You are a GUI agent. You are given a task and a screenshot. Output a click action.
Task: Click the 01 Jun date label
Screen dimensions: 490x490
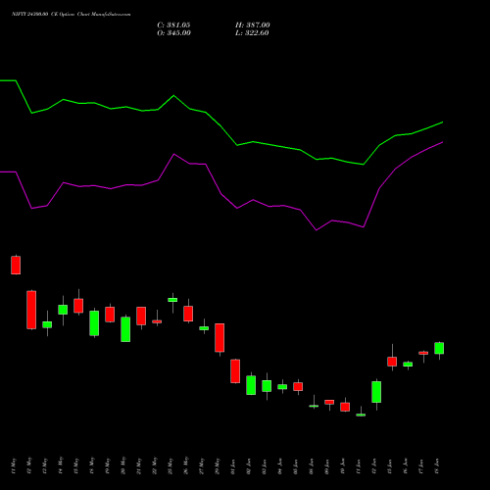click(233, 466)
